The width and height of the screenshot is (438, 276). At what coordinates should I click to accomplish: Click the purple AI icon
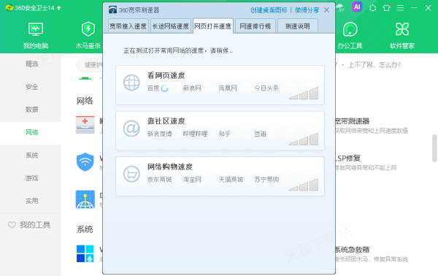click(x=357, y=7)
